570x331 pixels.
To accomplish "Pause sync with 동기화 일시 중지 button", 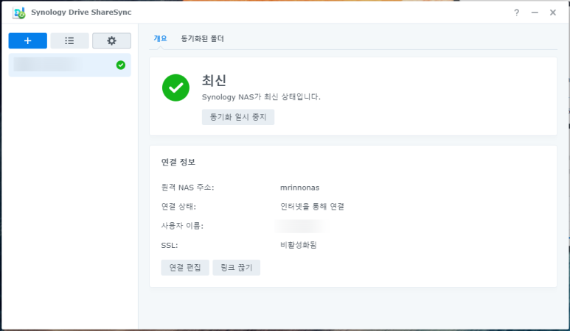I will point(238,117).
